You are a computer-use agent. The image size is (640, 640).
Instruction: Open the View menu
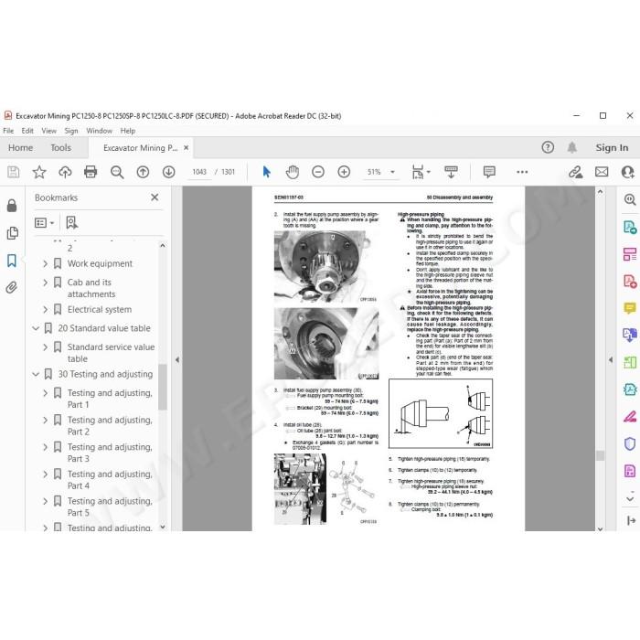pos(48,131)
